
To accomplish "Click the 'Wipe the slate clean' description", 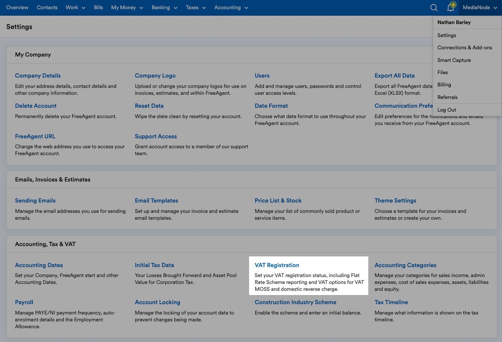I will coord(188,116).
